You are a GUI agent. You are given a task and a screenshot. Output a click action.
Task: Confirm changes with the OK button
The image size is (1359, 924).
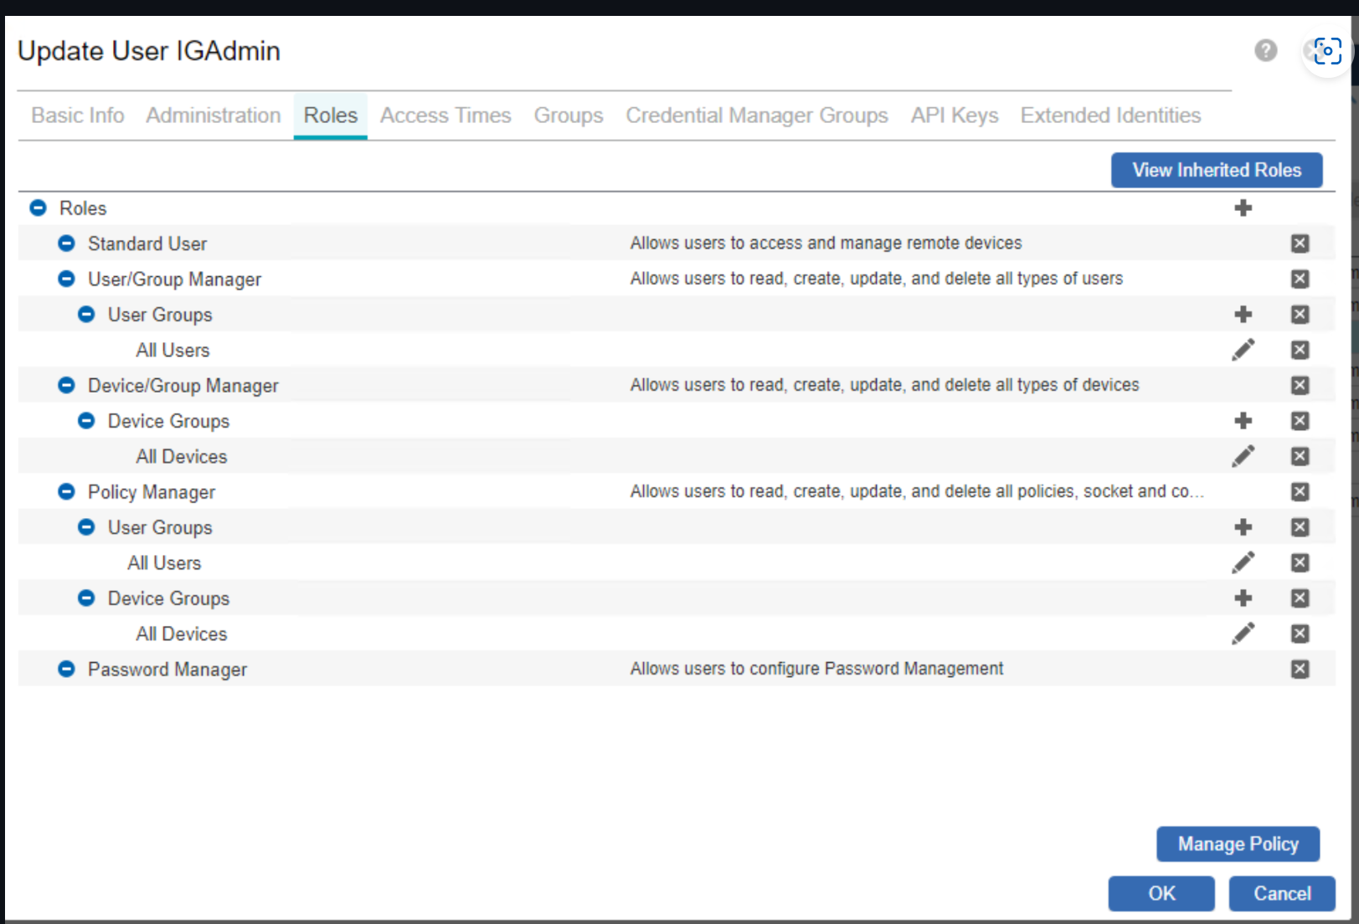coord(1161,893)
